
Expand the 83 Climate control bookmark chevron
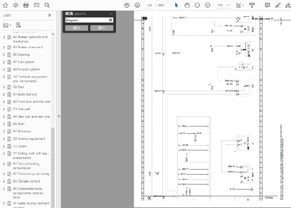(x=4, y=182)
